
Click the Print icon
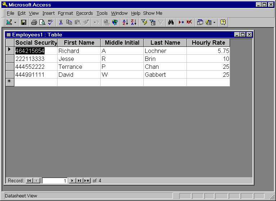coord(34,22)
